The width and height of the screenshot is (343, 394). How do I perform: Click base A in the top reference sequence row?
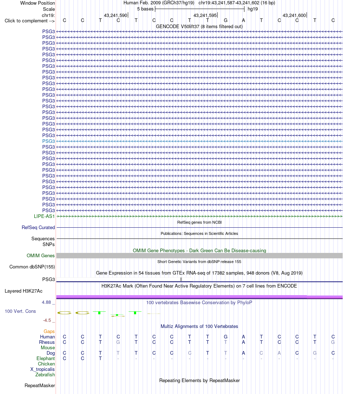pos(243,20)
